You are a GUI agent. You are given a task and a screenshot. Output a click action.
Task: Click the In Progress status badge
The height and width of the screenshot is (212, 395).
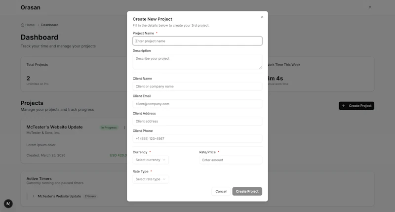coord(109,127)
